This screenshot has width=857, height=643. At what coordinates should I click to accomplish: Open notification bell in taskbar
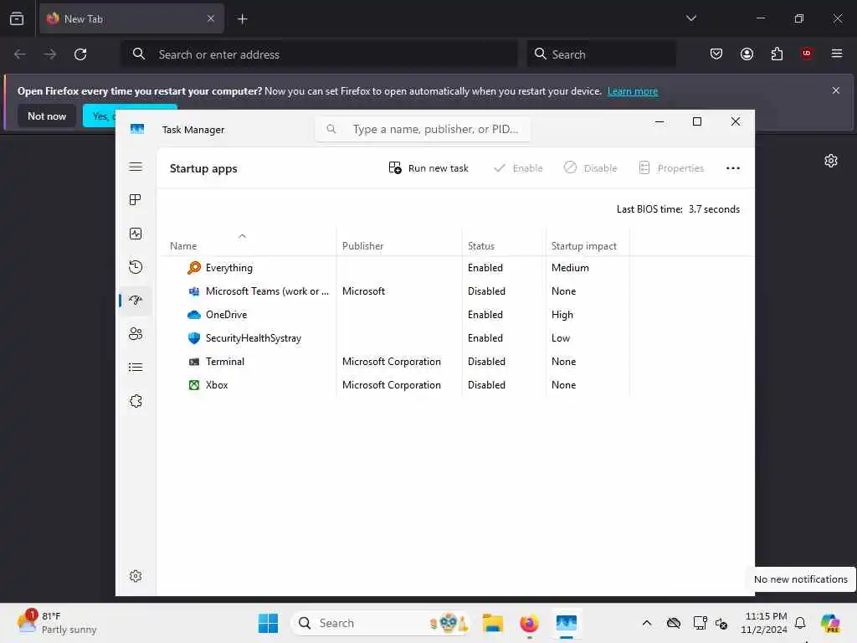click(x=800, y=623)
